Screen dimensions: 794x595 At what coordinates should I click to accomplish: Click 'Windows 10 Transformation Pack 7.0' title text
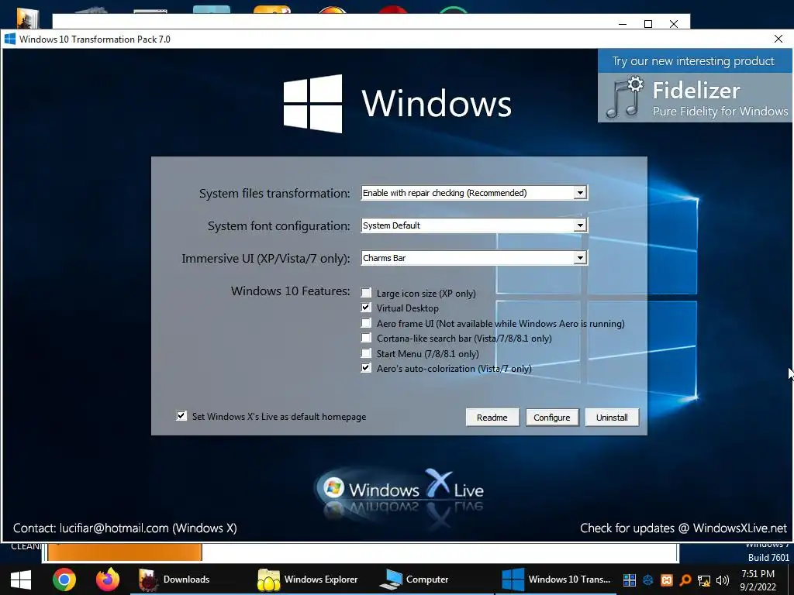click(x=95, y=39)
